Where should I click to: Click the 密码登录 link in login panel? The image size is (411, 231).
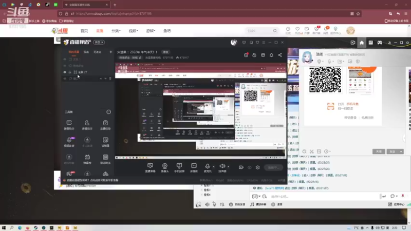click(x=350, y=118)
